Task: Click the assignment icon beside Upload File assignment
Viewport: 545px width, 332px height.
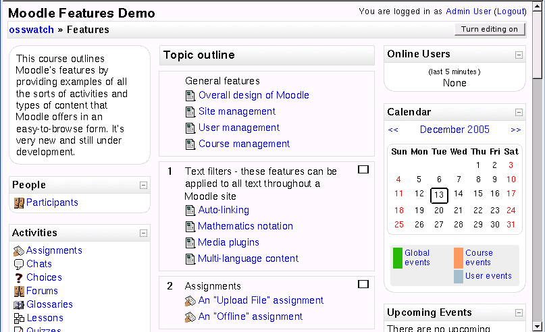Action: (x=190, y=301)
